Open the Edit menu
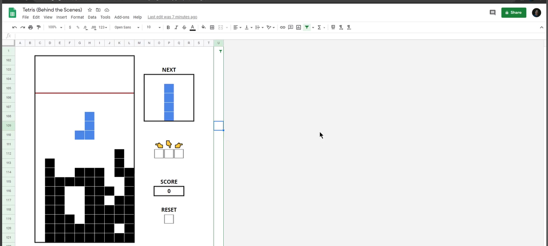The height and width of the screenshot is (246, 548). (x=36, y=17)
